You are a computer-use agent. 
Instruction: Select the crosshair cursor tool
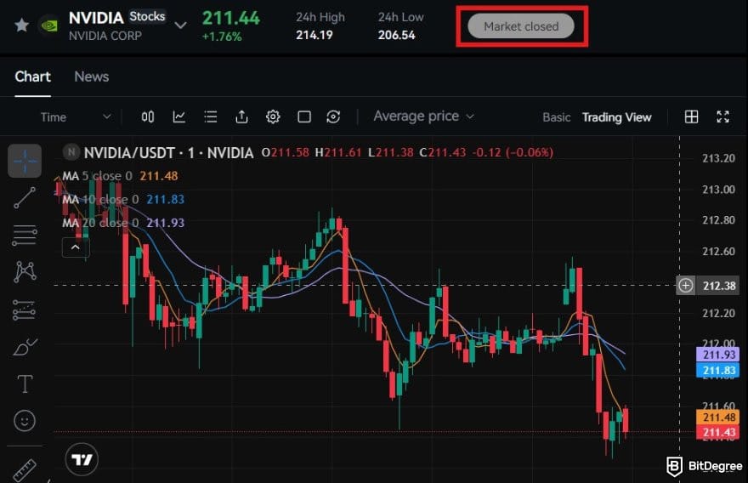(25, 161)
